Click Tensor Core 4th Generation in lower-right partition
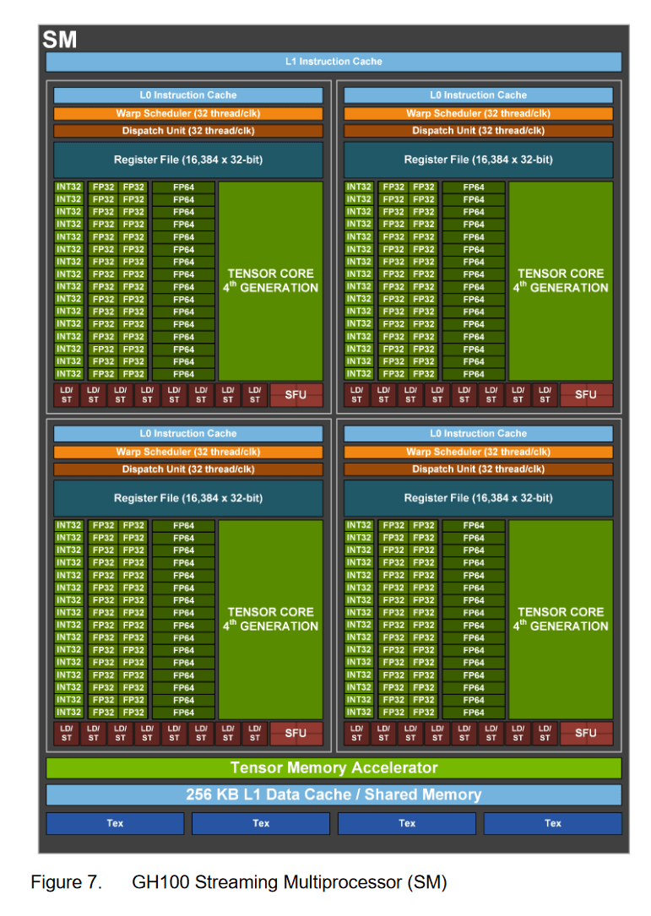Viewport: 651px width, 916px height. click(x=561, y=619)
